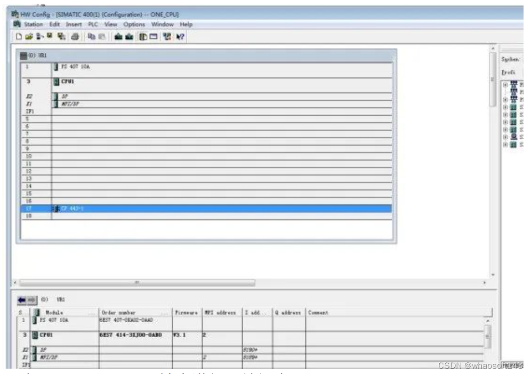
Task: Click the computer station icon in catalog tree
Action: coord(514,137)
